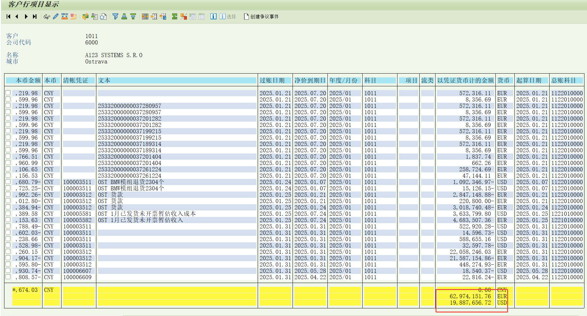Tick the checkbox for the 153.63 row
Viewport: 587px width, 316px height.
click(8, 220)
